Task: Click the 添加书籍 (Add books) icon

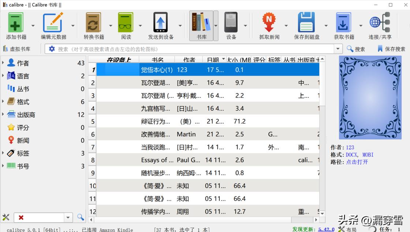Action: [x=15, y=22]
